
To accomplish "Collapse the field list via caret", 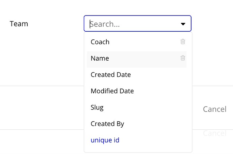I will coord(183,24).
